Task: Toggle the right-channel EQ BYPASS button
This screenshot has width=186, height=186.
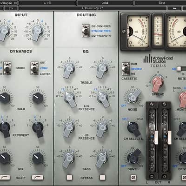Action: [x=102, y=178]
